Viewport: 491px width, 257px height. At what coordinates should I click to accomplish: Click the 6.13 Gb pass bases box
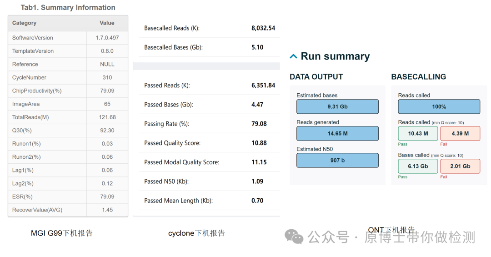pyautogui.click(x=418, y=166)
